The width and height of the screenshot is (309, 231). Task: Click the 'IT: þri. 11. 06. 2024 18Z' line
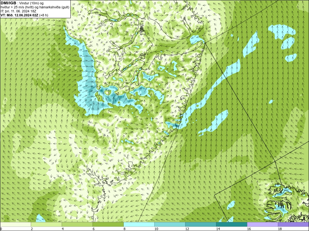(x=18, y=11)
